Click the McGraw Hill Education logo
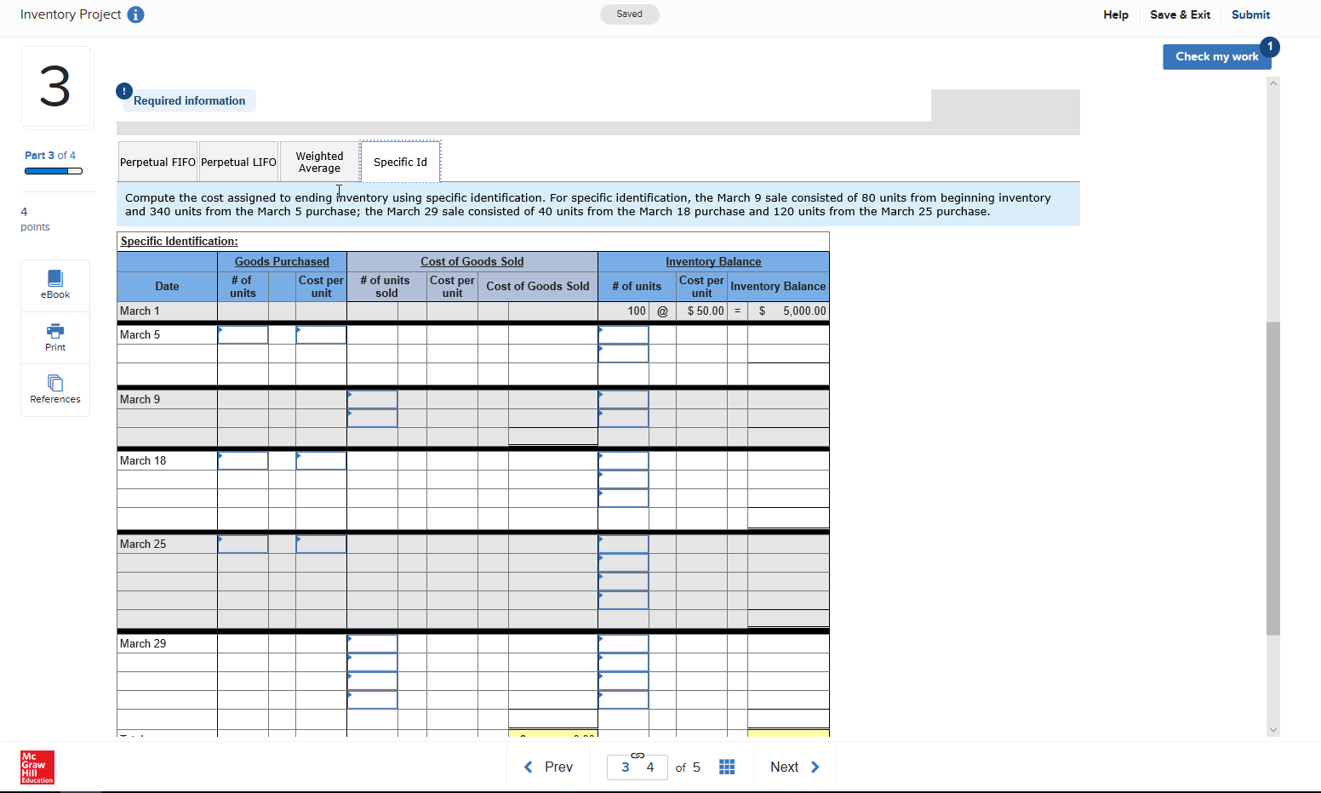The height and width of the screenshot is (793, 1321). (35, 767)
